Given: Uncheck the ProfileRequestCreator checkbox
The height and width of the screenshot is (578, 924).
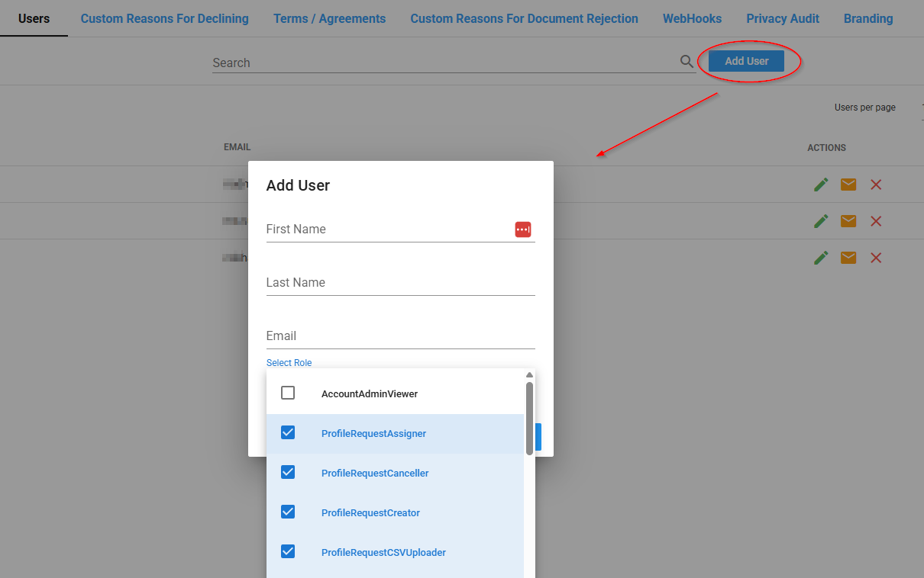Looking at the screenshot, I should [288, 512].
